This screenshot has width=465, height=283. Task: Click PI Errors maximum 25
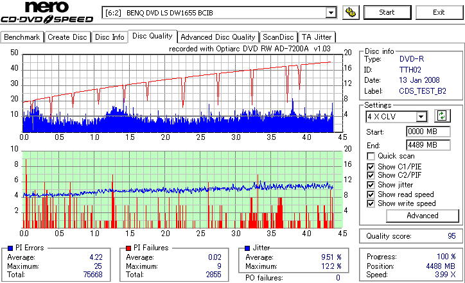(98, 266)
